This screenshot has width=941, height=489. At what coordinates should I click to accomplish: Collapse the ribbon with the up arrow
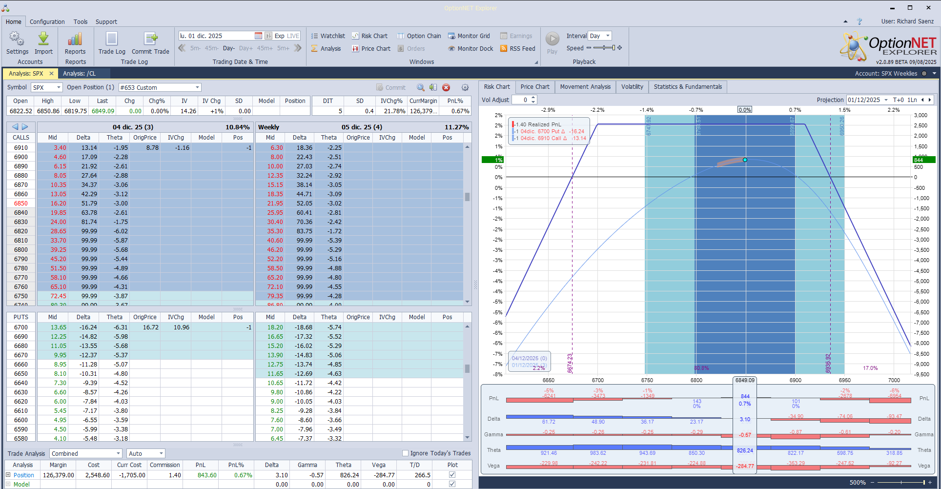845,21
